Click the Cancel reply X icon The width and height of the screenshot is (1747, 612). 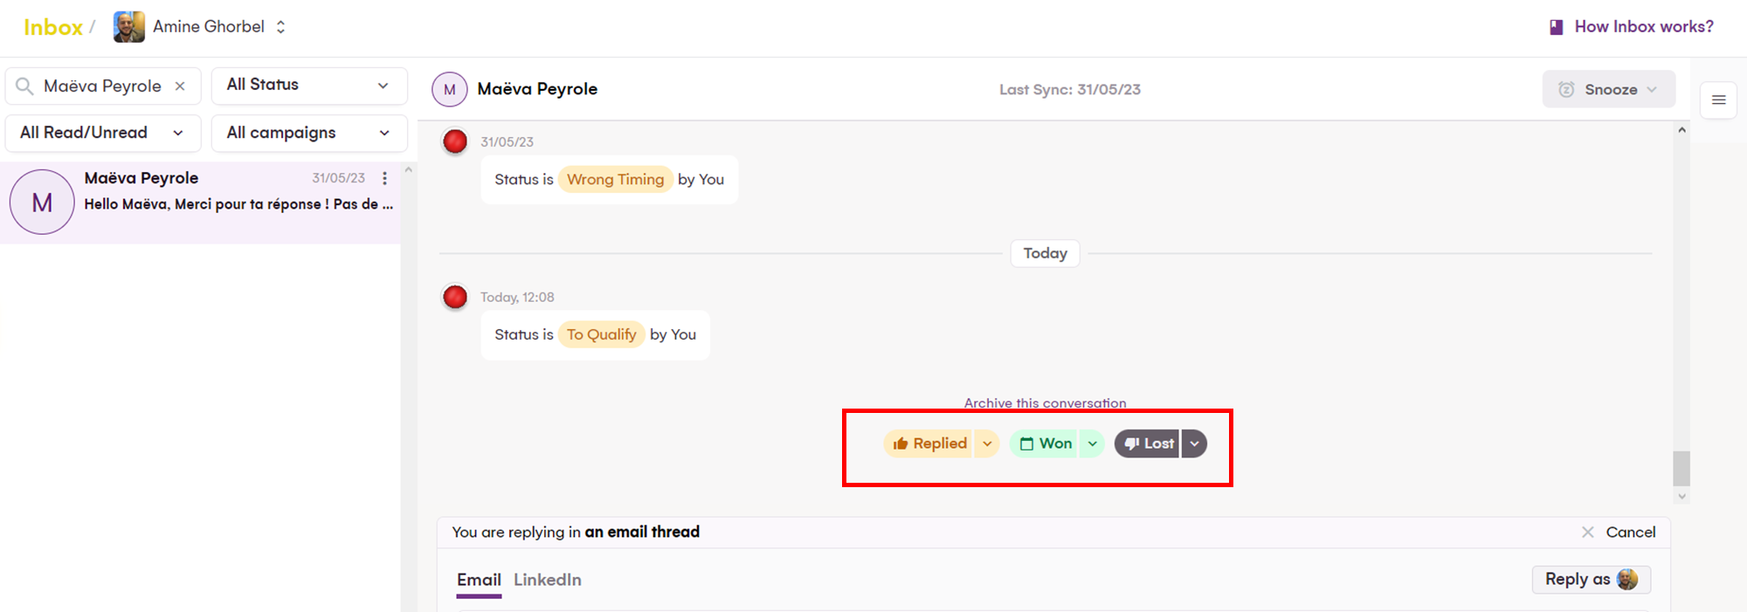[1587, 532]
